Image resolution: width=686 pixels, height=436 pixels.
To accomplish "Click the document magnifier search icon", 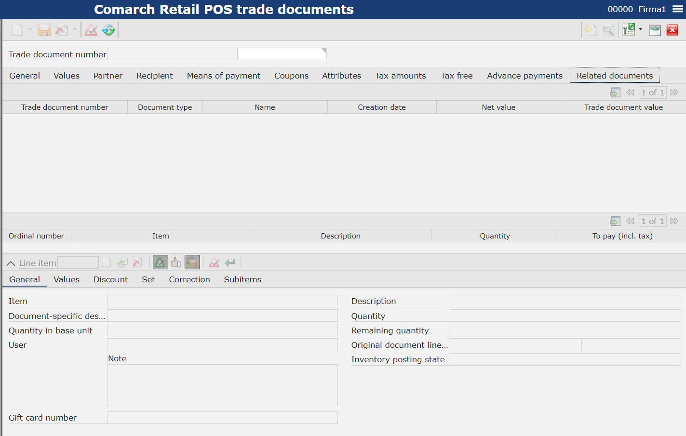I will [609, 30].
